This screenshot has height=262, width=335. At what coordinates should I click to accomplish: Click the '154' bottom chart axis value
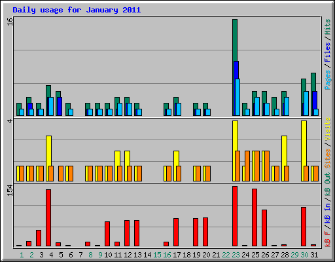click(10, 190)
